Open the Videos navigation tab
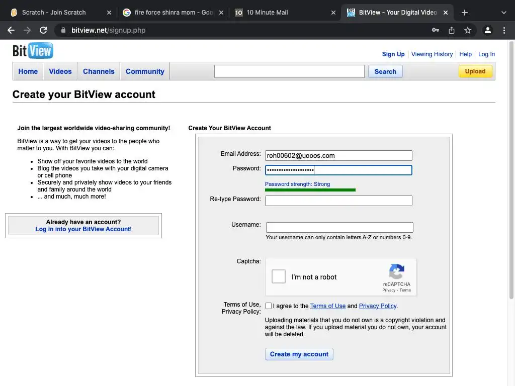 60,71
